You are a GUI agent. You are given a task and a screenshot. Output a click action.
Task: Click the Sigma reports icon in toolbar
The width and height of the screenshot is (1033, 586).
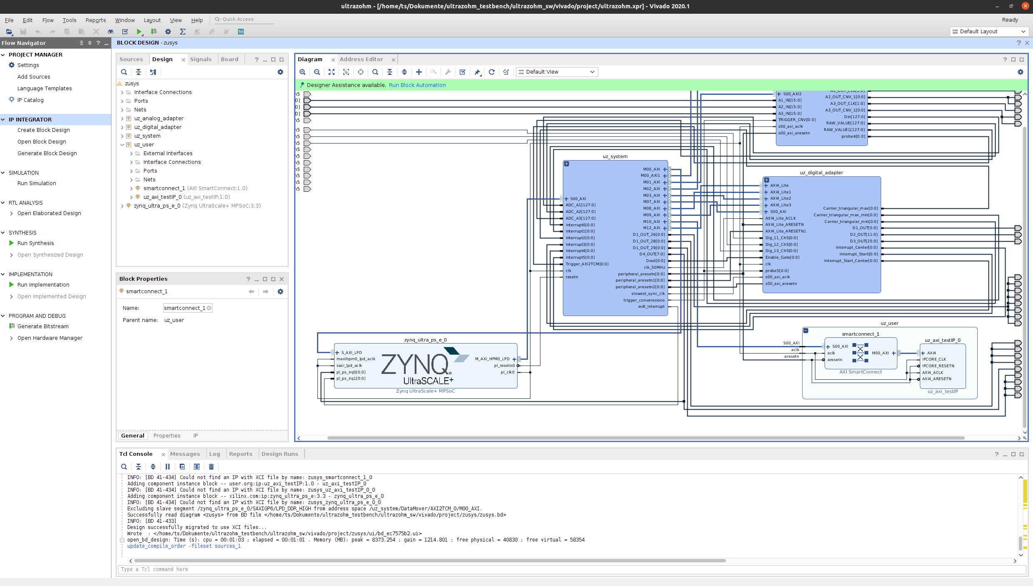tap(182, 32)
